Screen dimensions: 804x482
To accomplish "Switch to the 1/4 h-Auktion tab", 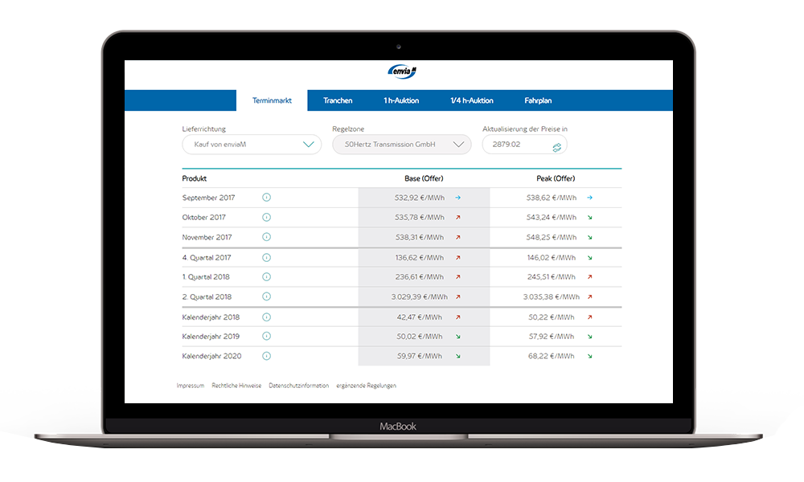I will [x=472, y=100].
